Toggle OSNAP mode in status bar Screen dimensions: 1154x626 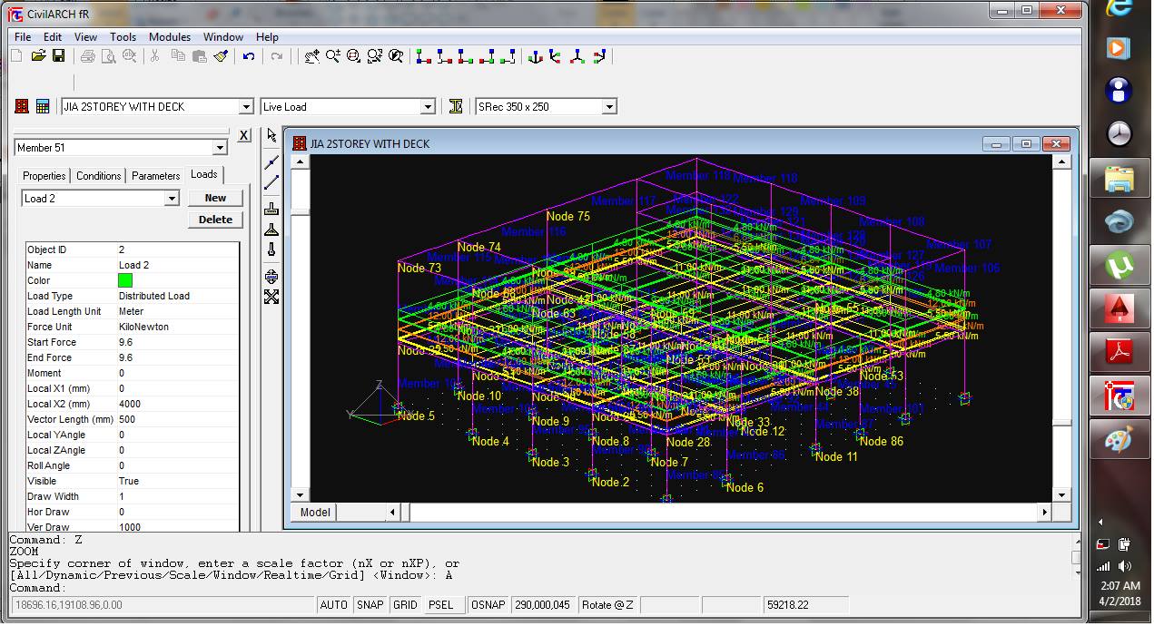click(488, 605)
